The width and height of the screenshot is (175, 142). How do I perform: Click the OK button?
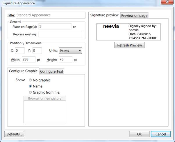(x=140, y=134)
